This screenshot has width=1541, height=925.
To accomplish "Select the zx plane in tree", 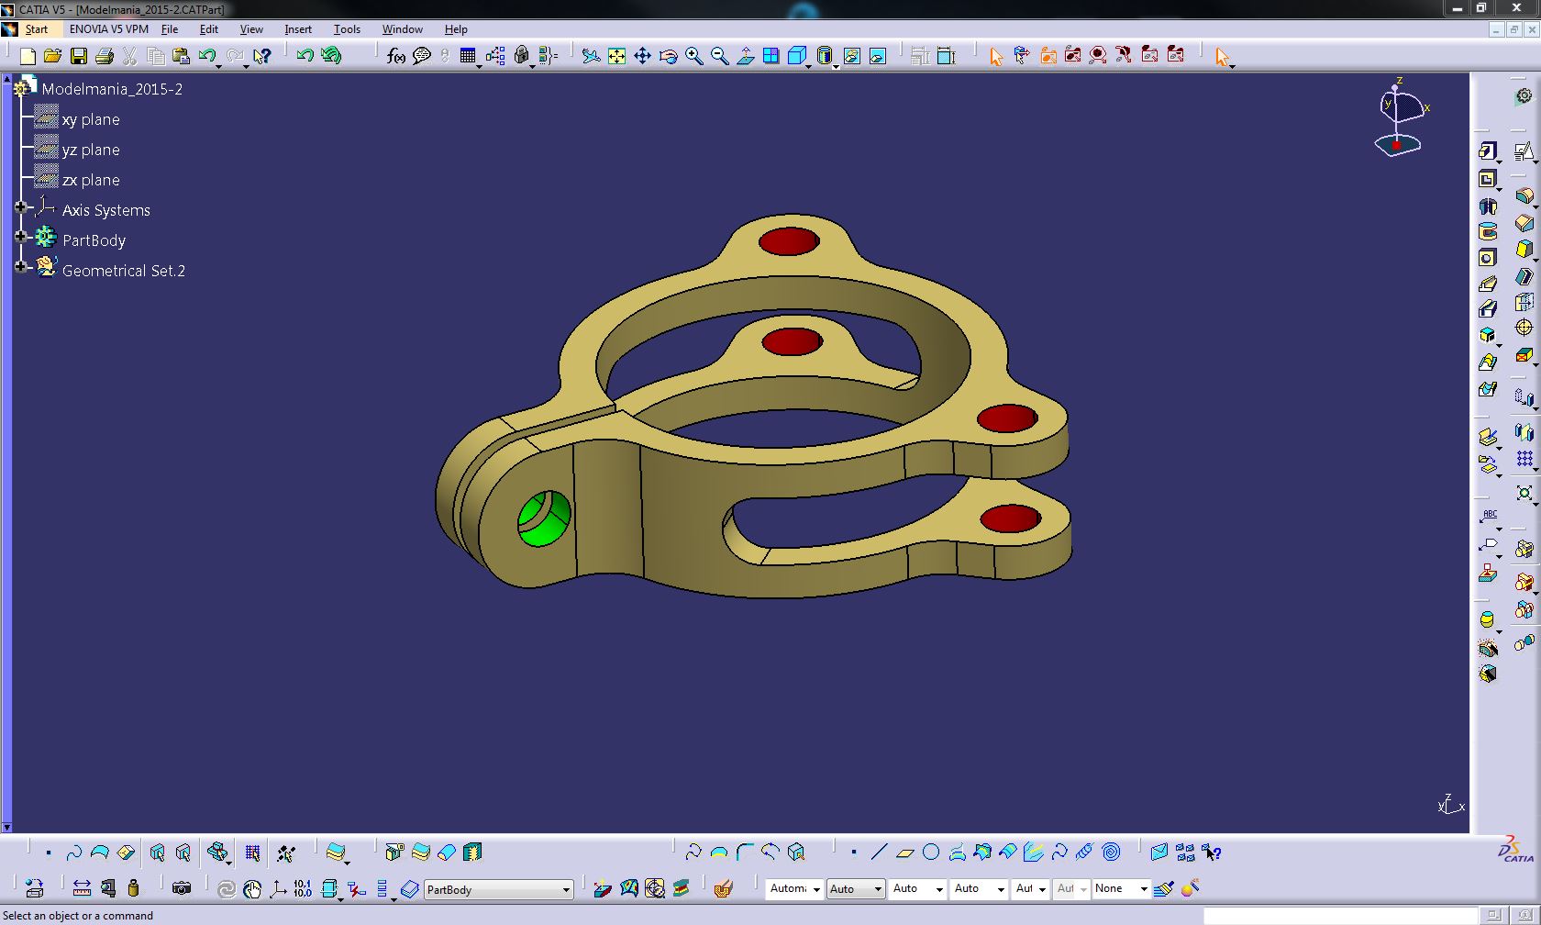I will (91, 180).
